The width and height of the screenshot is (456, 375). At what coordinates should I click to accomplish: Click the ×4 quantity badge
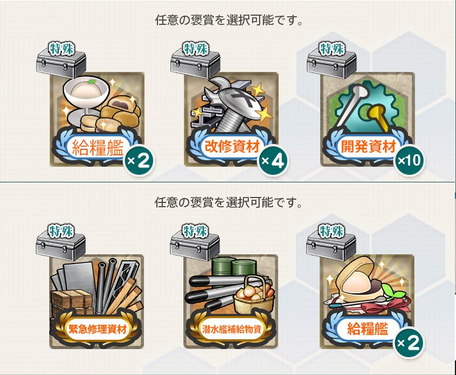(273, 161)
